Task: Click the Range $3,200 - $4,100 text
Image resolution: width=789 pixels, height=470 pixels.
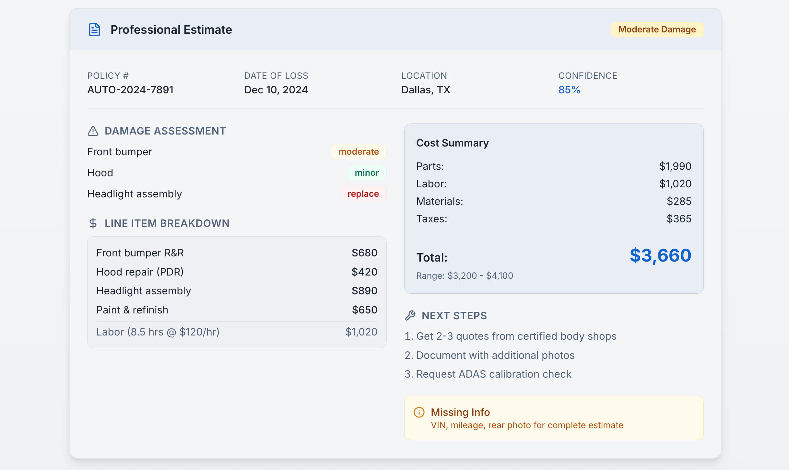Action: [x=465, y=276]
